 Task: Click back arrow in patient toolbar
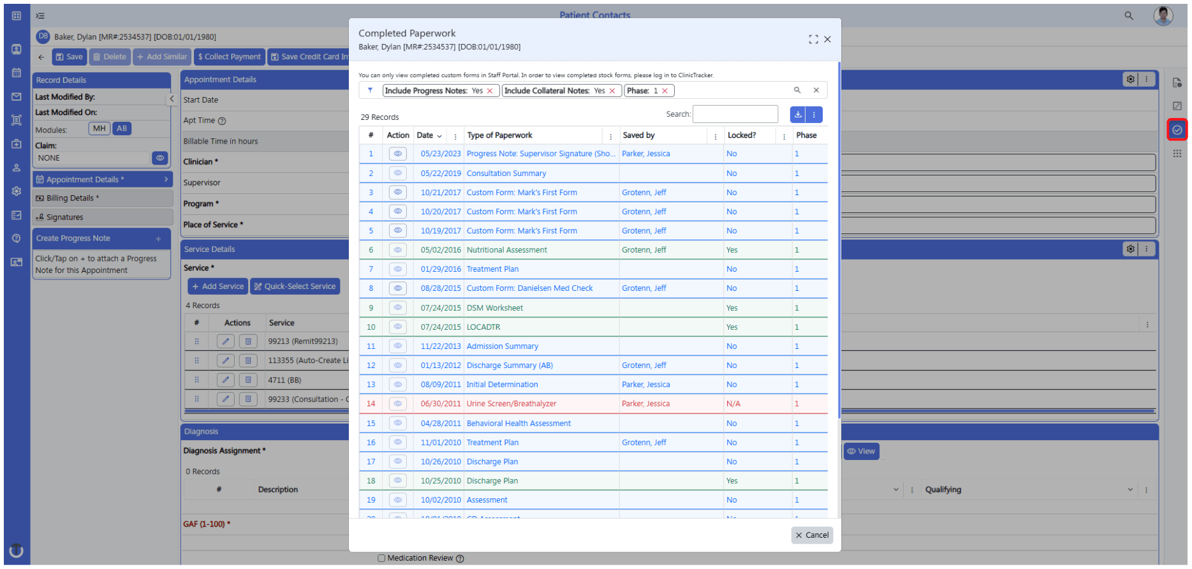pos(41,57)
